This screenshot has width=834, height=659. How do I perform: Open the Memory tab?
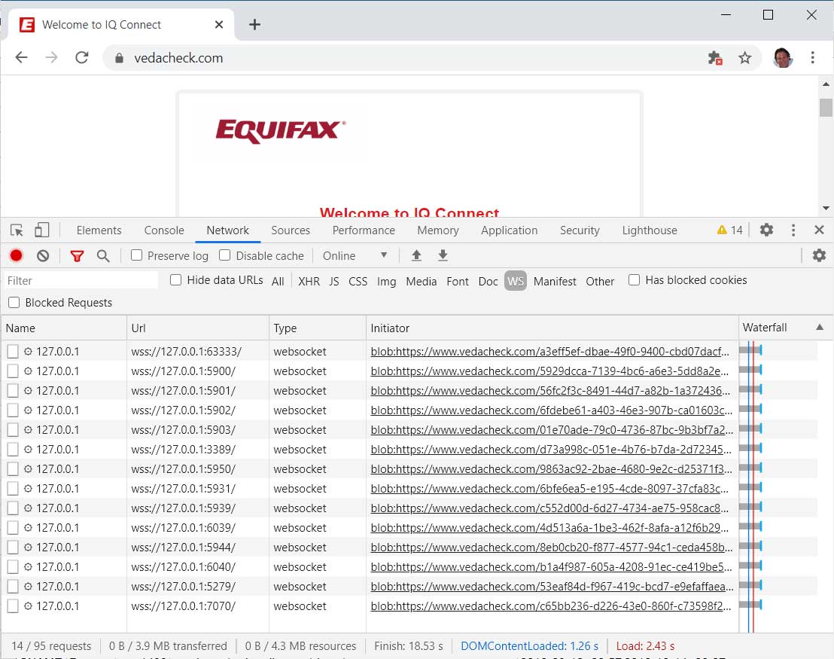pyautogui.click(x=438, y=230)
